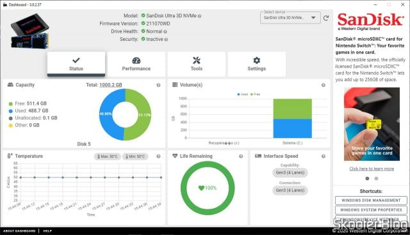Image resolution: width=410 pixels, height=235 pixels.
Task: Click About Dashboard in the footer
Action: pos(19,231)
